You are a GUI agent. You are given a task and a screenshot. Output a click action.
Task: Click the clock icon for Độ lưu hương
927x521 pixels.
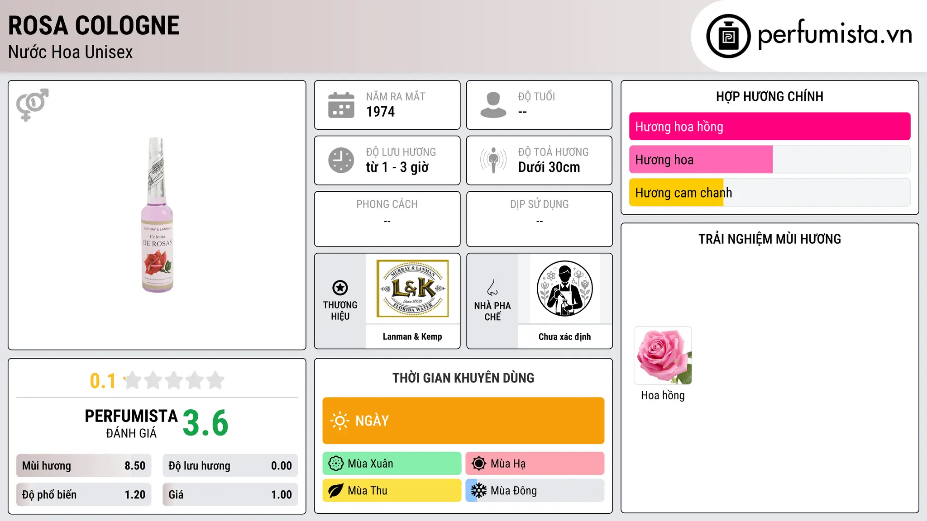[341, 160]
